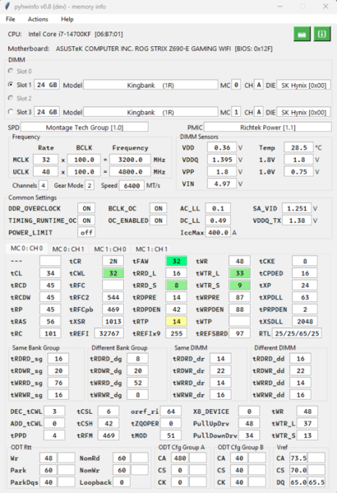Switch to the MC 0: CH 1 tab
Viewport: 337px width, 493px height.
68,249
